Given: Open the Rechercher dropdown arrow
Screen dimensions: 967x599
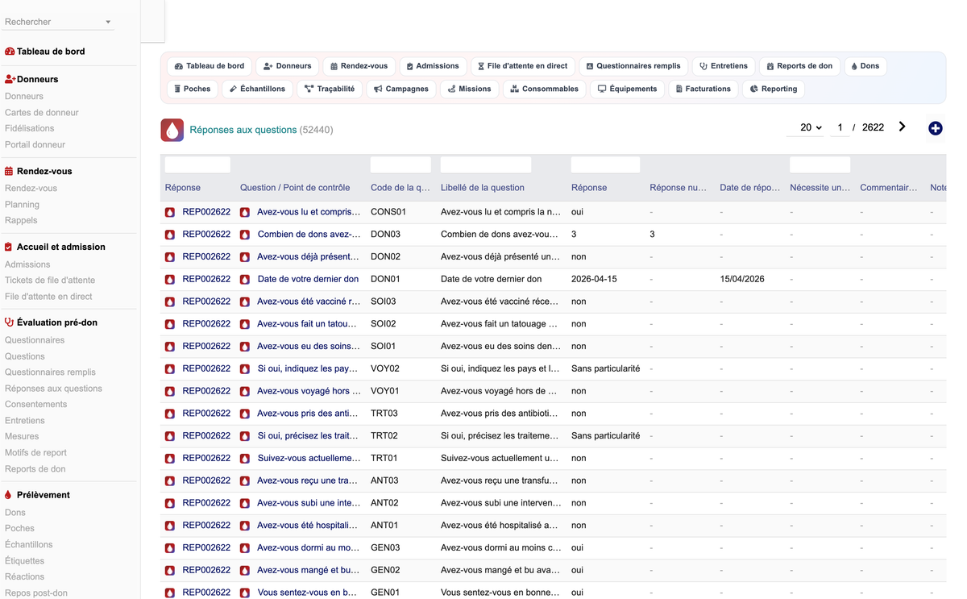Looking at the screenshot, I should [x=108, y=22].
